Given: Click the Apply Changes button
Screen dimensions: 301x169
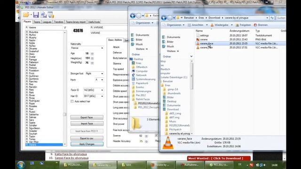Looking at the screenshot, I should [87, 144].
